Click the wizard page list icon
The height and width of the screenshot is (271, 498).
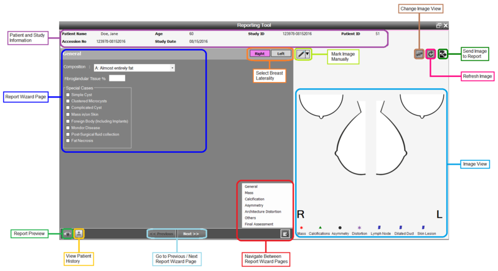coord(284,234)
